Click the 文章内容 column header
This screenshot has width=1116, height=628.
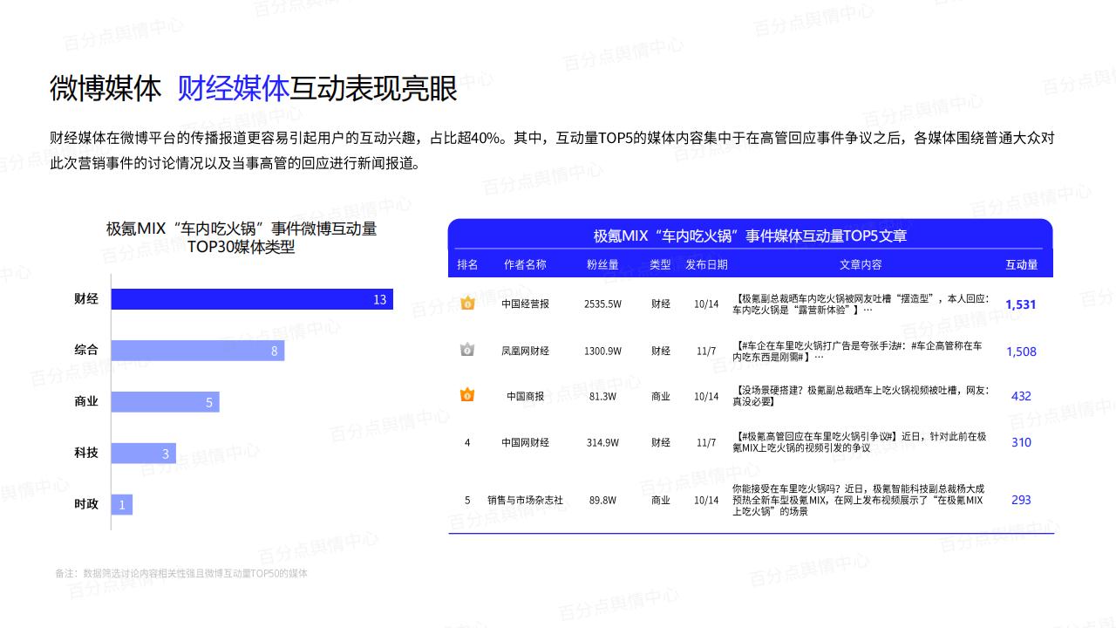[x=861, y=264]
